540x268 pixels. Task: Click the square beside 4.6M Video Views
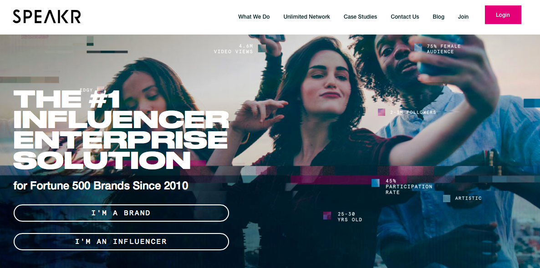(x=262, y=48)
